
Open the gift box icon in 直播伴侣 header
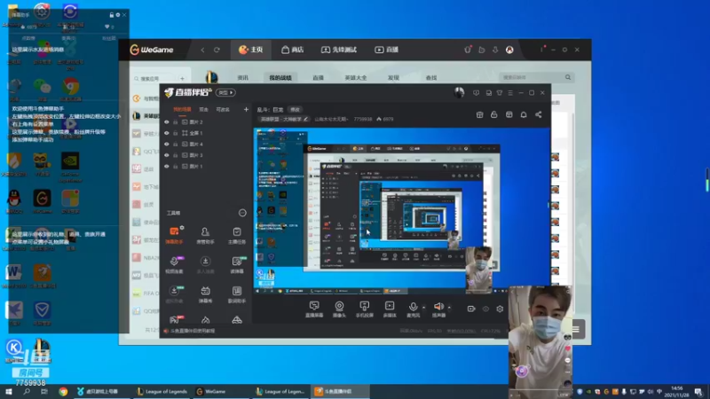pos(479,115)
